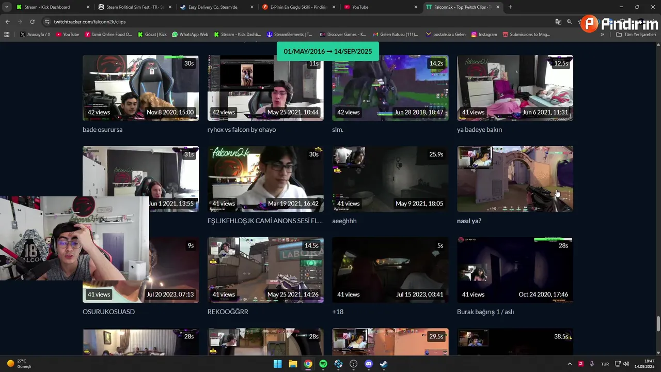Screen dimensions: 661x372
Task: Play the 'aeeğhhh' clip thumbnail
Action: click(390, 179)
